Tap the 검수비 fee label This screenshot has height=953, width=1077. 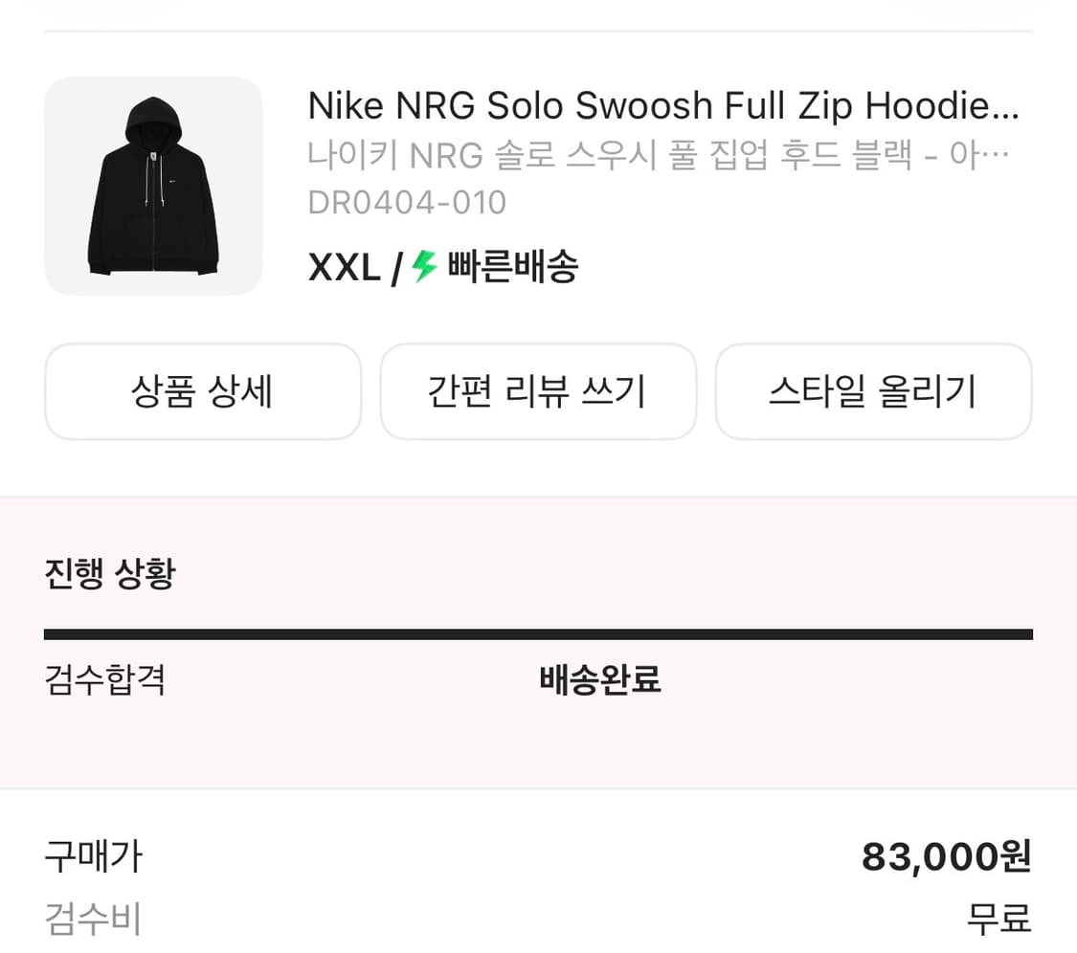pos(93,919)
